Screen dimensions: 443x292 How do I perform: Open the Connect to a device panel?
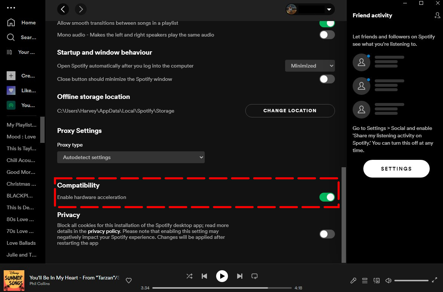[377, 281]
